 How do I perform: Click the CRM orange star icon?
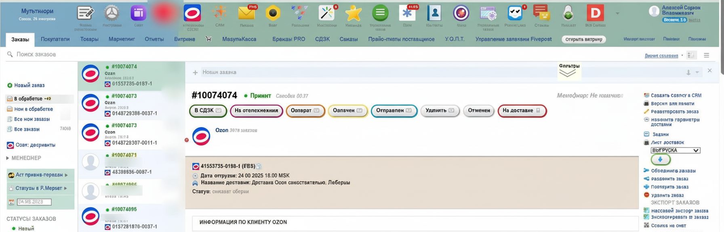(x=220, y=14)
